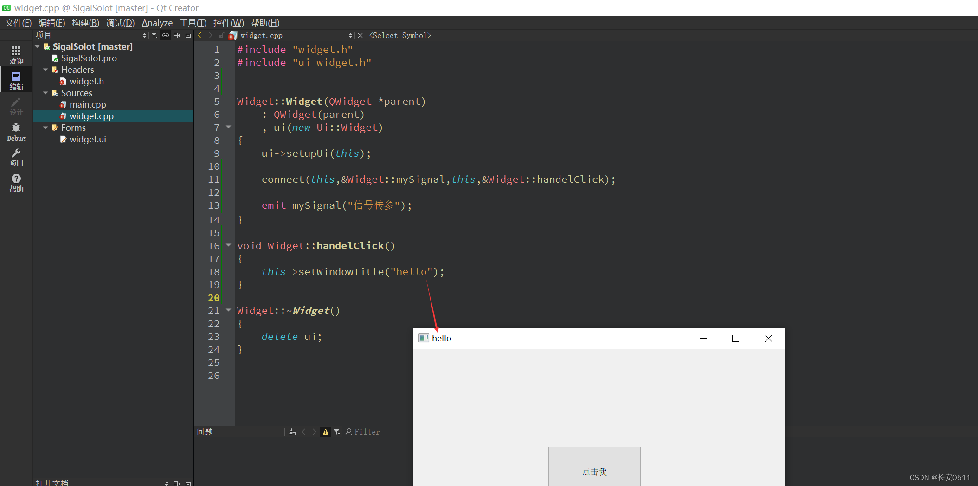The height and width of the screenshot is (486, 978).
Task: Switch to 编辑 edit mode in sidebar
Action: pos(16,81)
